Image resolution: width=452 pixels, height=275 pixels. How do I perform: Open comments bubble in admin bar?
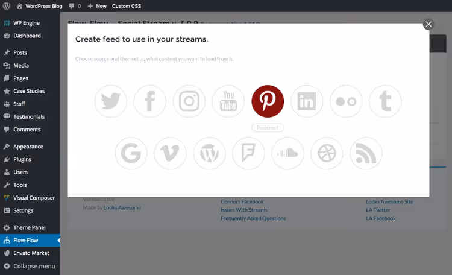click(x=75, y=6)
